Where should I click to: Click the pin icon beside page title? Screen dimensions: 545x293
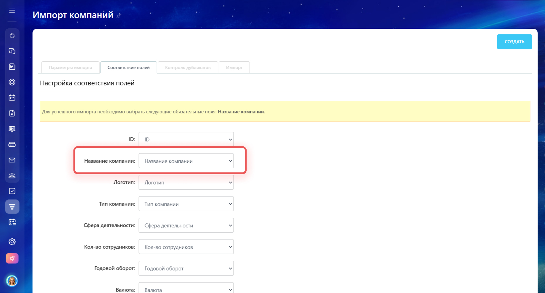119,15
